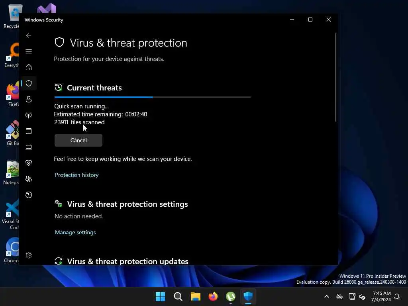Screen dimensions: 408x306
Task: Open the muted volume tray icon
Action: (x=362, y=296)
